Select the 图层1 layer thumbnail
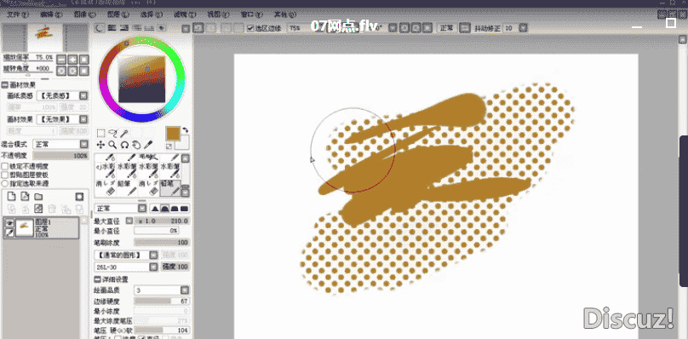Screen dimensions: 688x339 pyautogui.click(x=25, y=228)
